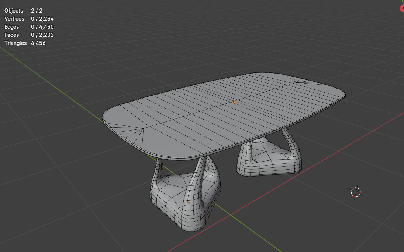
Task: Click the 3D cursor crosshair
Action: click(x=356, y=192)
